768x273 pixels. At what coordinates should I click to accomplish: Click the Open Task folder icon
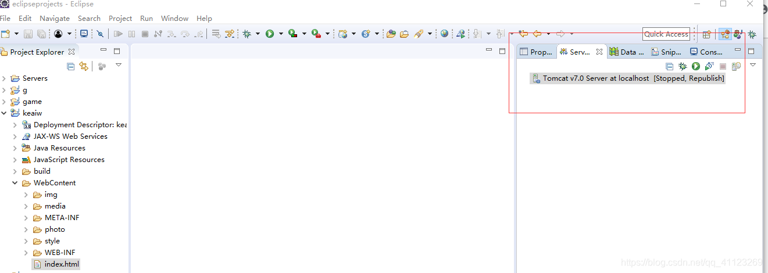(404, 34)
